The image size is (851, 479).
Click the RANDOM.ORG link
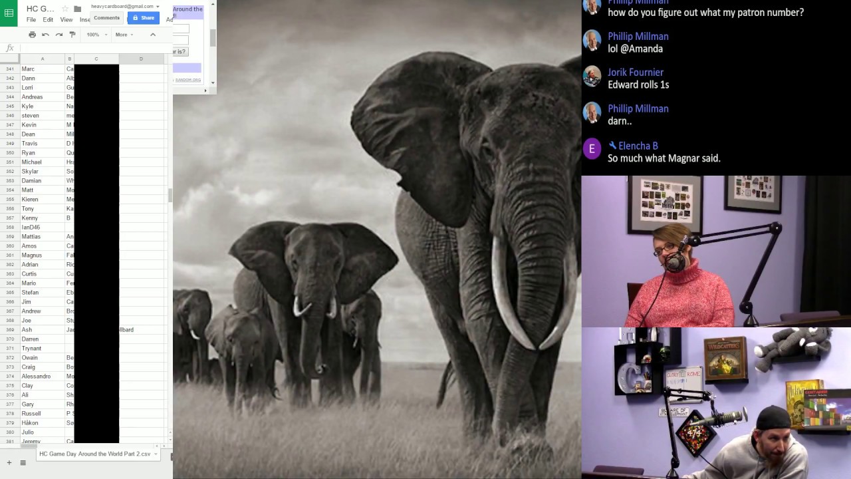coord(187,80)
